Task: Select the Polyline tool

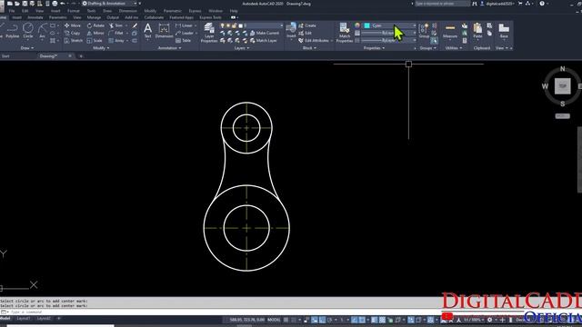Action: point(12,31)
